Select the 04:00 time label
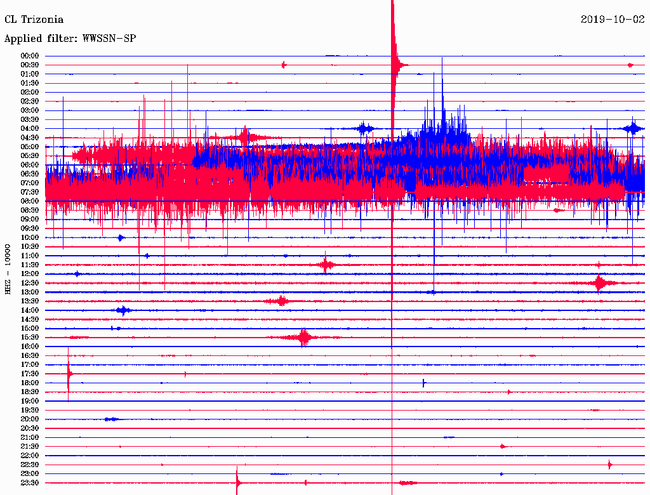650x495 pixels. tap(30, 129)
